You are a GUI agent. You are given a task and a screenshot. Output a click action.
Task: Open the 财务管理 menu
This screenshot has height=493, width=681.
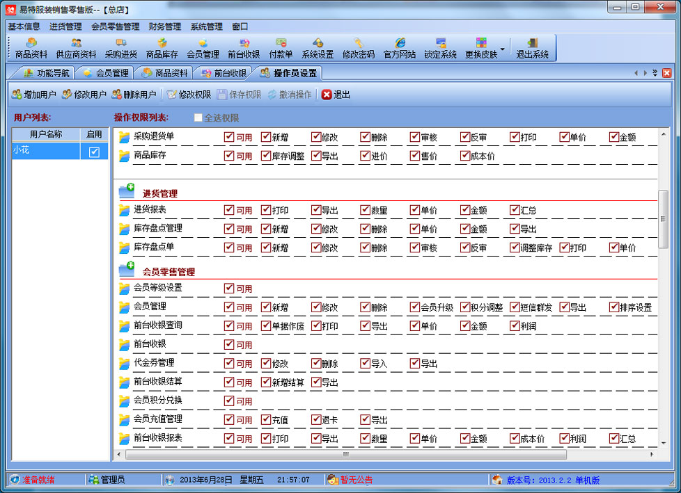tap(164, 26)
